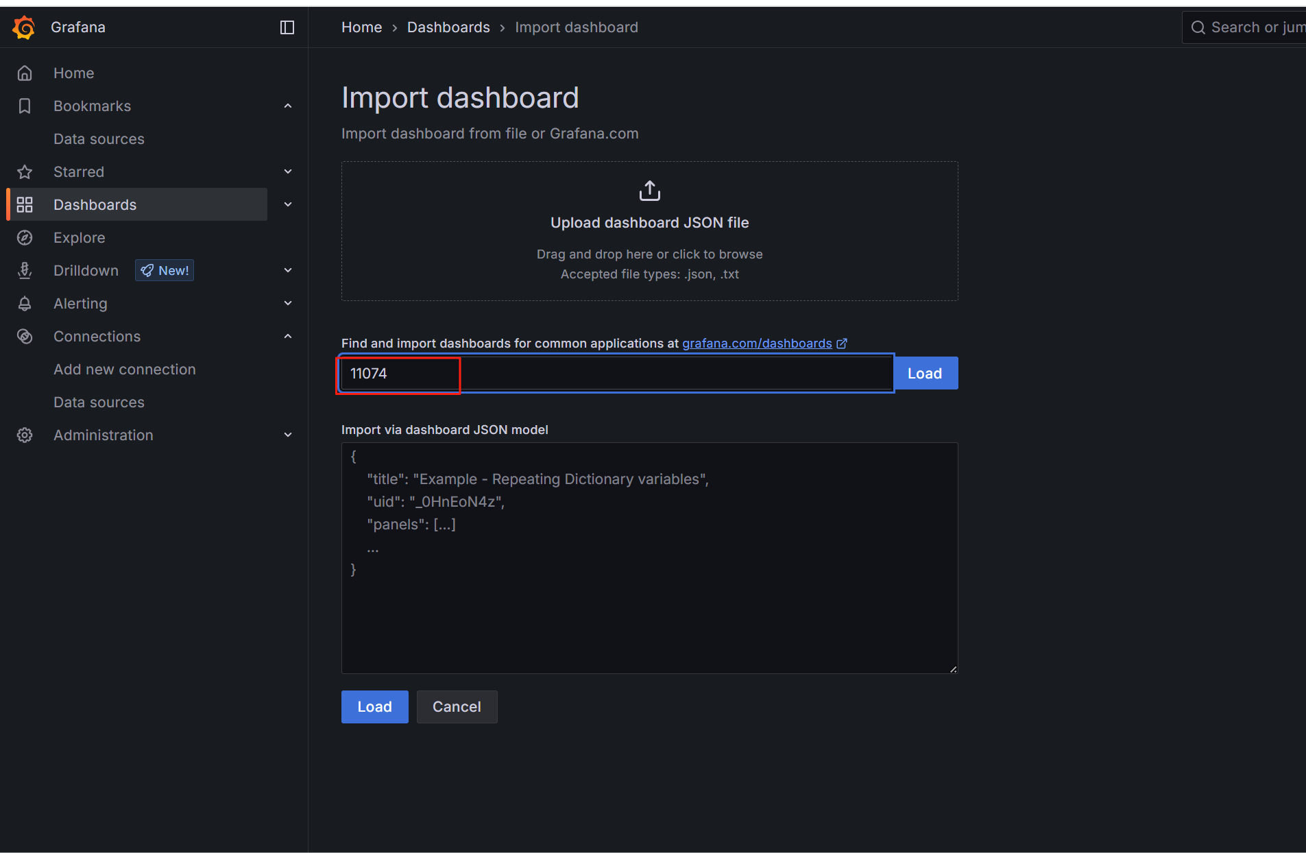
Task: Click the textarea resize handle corner
Action: coord(953,669)
